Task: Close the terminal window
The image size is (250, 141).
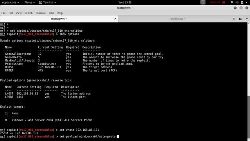Action: click(x=247, y=8)
